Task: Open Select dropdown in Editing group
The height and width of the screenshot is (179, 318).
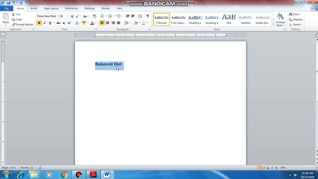Action: [296, 24]
